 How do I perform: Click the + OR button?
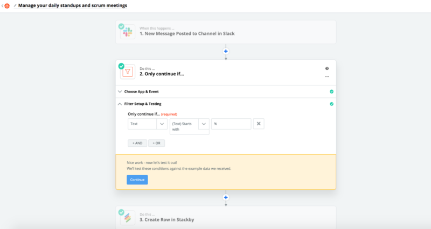(x=156, y=143)
